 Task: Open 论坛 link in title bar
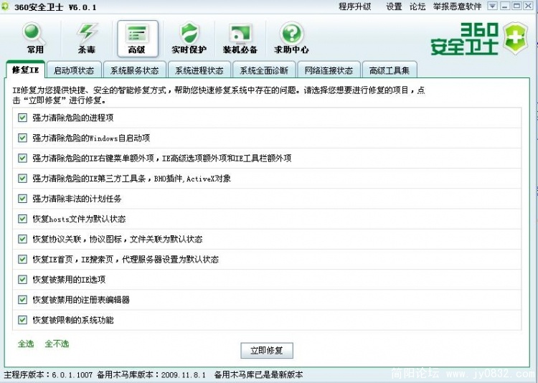[417, 6]
